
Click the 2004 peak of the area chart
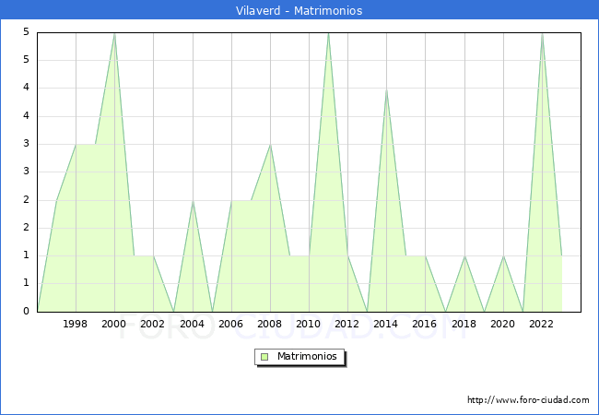pyautogui.click(x=193, y=201)
